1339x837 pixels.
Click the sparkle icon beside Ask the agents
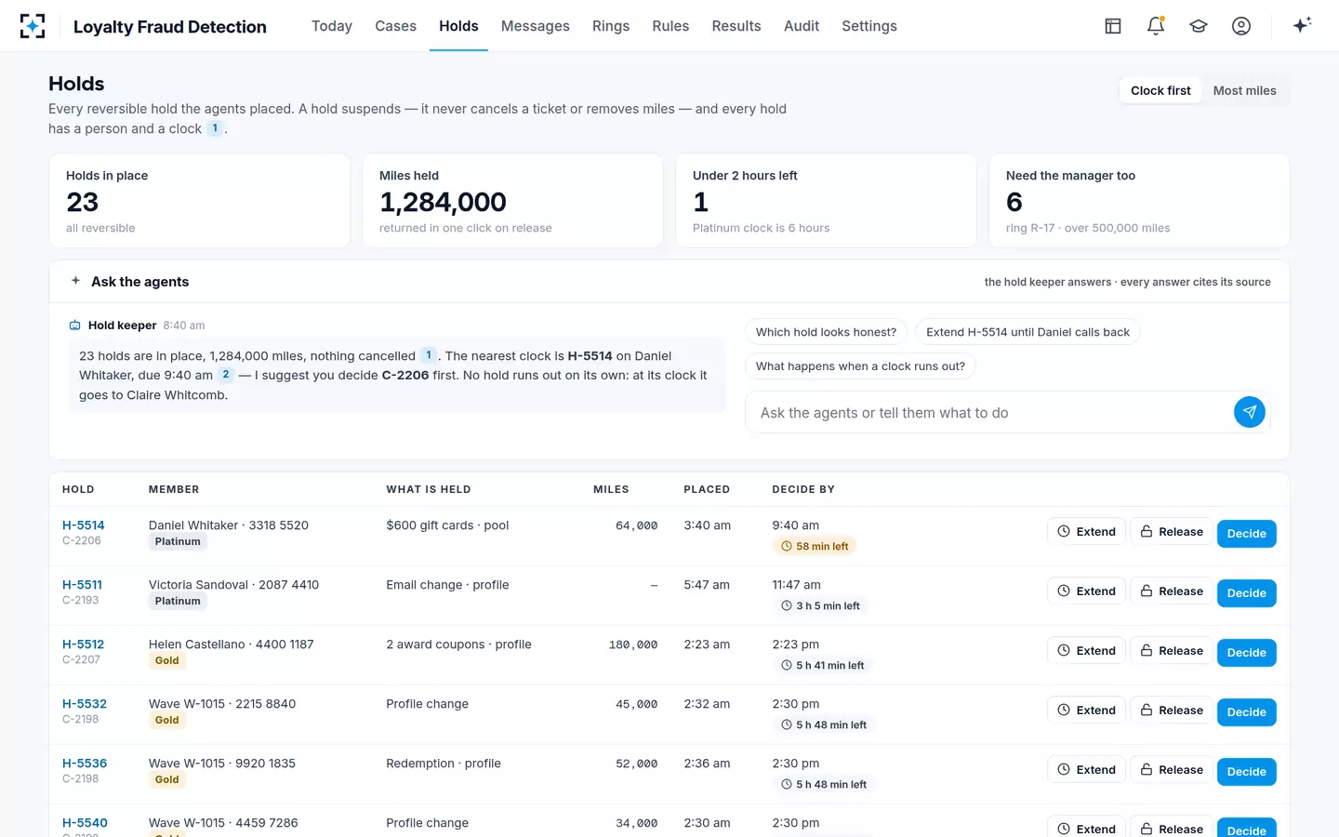76,281
